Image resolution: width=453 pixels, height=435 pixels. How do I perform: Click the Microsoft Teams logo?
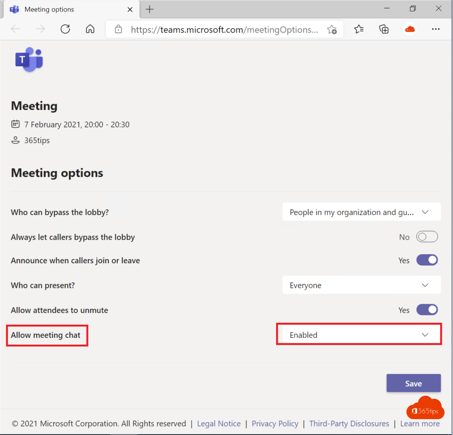click(x=29, y=60)
